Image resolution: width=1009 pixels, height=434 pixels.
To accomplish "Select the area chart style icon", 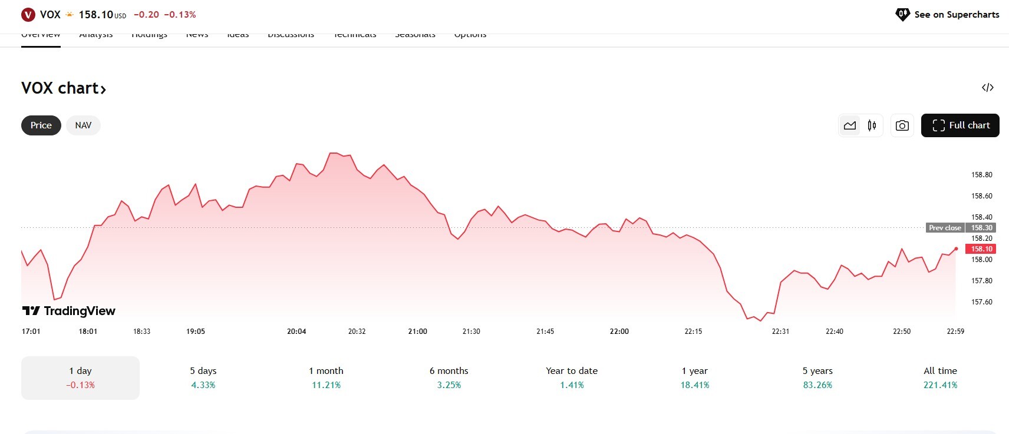I will (849, 125).
